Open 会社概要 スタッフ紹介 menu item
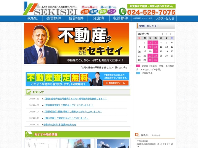The image size is (198, 148). 143,18
